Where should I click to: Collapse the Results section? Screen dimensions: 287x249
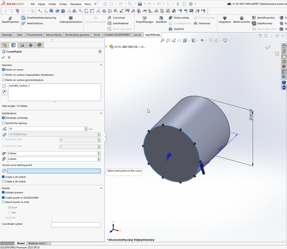pyautogui.click(x=101, y=188)
